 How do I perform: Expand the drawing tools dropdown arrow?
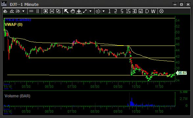click(90, 11)
